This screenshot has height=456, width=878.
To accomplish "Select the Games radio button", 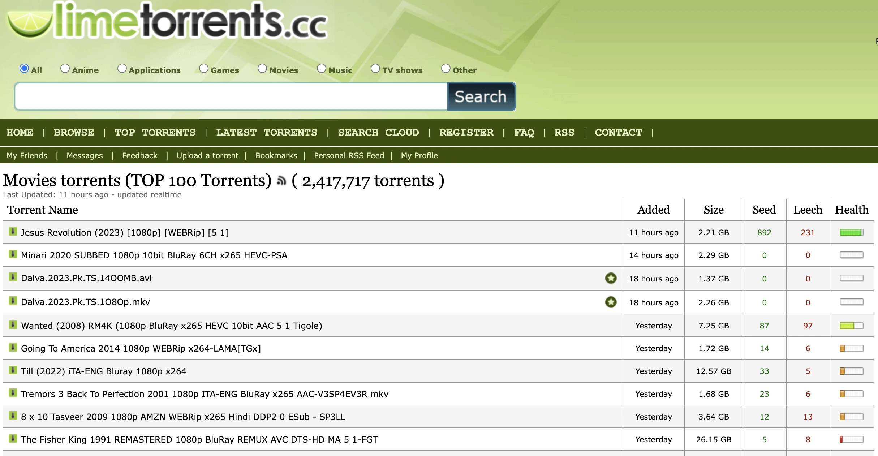I will click(204, 68).
